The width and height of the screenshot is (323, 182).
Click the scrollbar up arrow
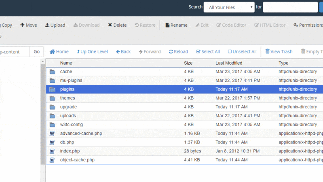point(42,61)
